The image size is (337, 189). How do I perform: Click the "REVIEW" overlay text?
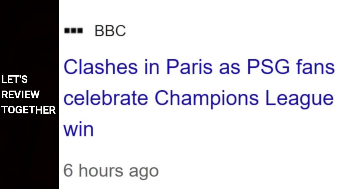(21, 95)
